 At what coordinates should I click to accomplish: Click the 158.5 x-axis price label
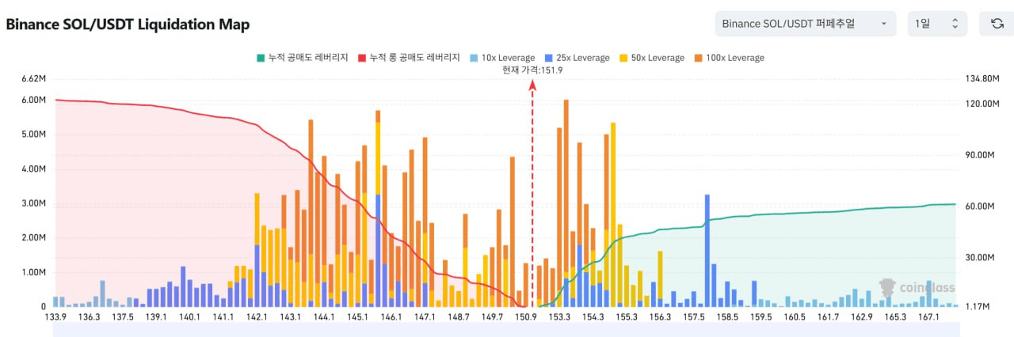(727, 317)
